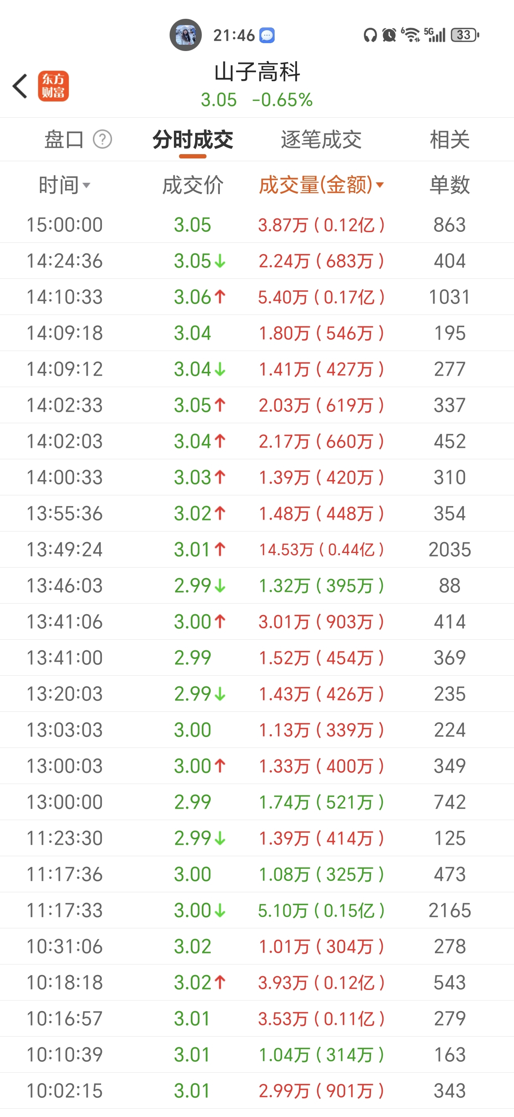This screenshot has height=1117, width=514.
Task: Tap the 单数 column header
Action: pos(449,185)
